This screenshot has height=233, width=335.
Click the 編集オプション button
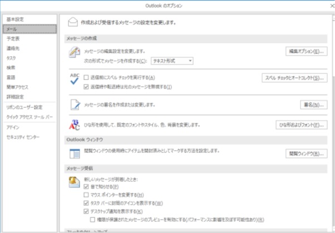click(306, 51)
